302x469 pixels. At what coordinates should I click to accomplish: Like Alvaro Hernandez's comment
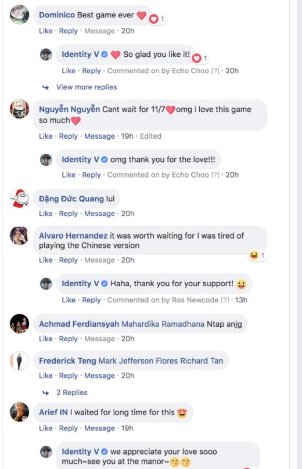[45, 260]
